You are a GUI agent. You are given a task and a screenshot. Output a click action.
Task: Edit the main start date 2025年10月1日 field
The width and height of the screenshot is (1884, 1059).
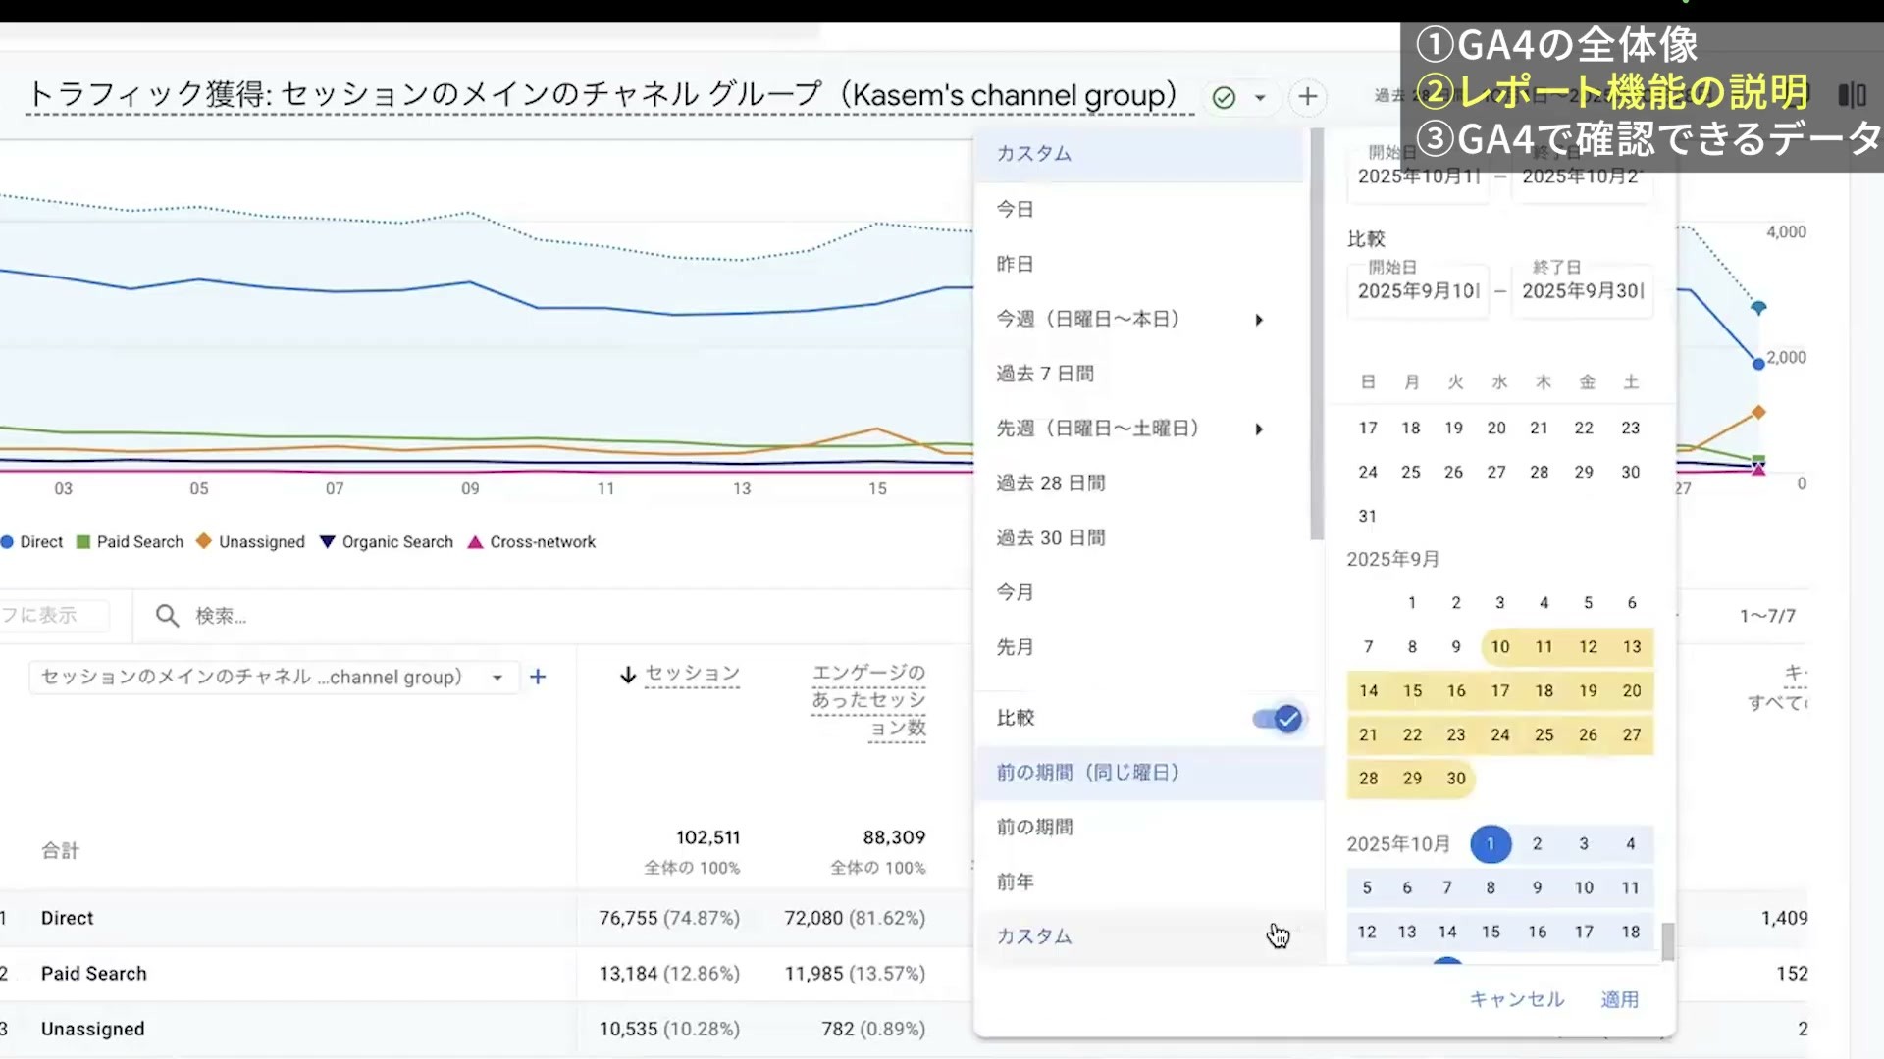(x=1418, y=176)
